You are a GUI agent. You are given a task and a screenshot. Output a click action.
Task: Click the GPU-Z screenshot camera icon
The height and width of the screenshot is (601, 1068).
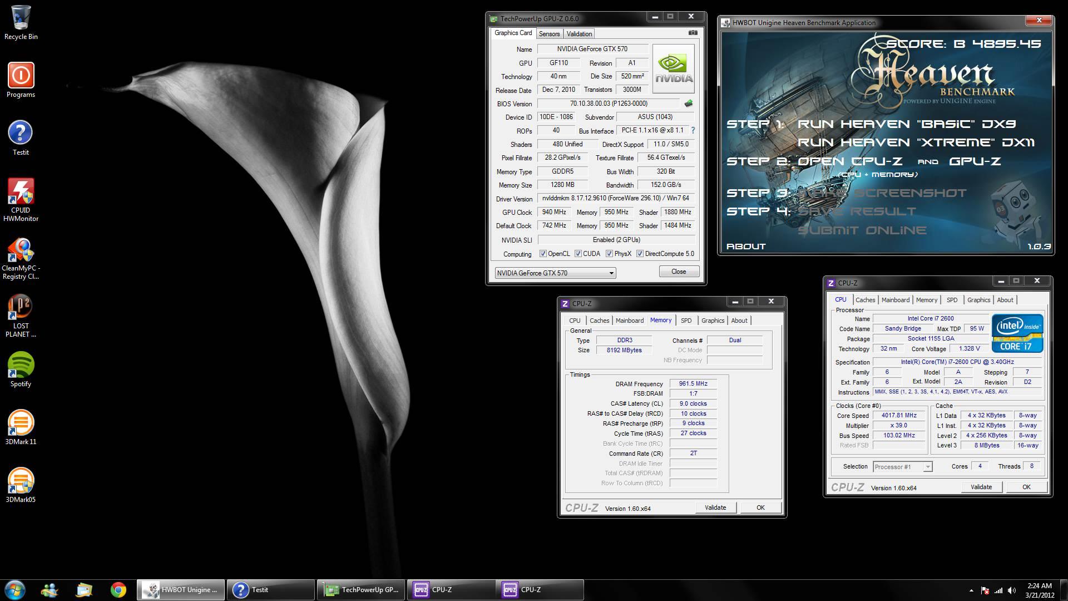693,33
